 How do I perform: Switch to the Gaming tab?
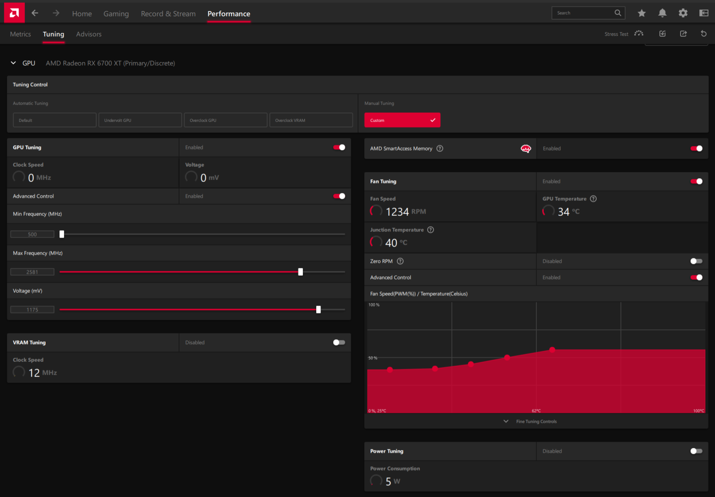click(116, 14)
